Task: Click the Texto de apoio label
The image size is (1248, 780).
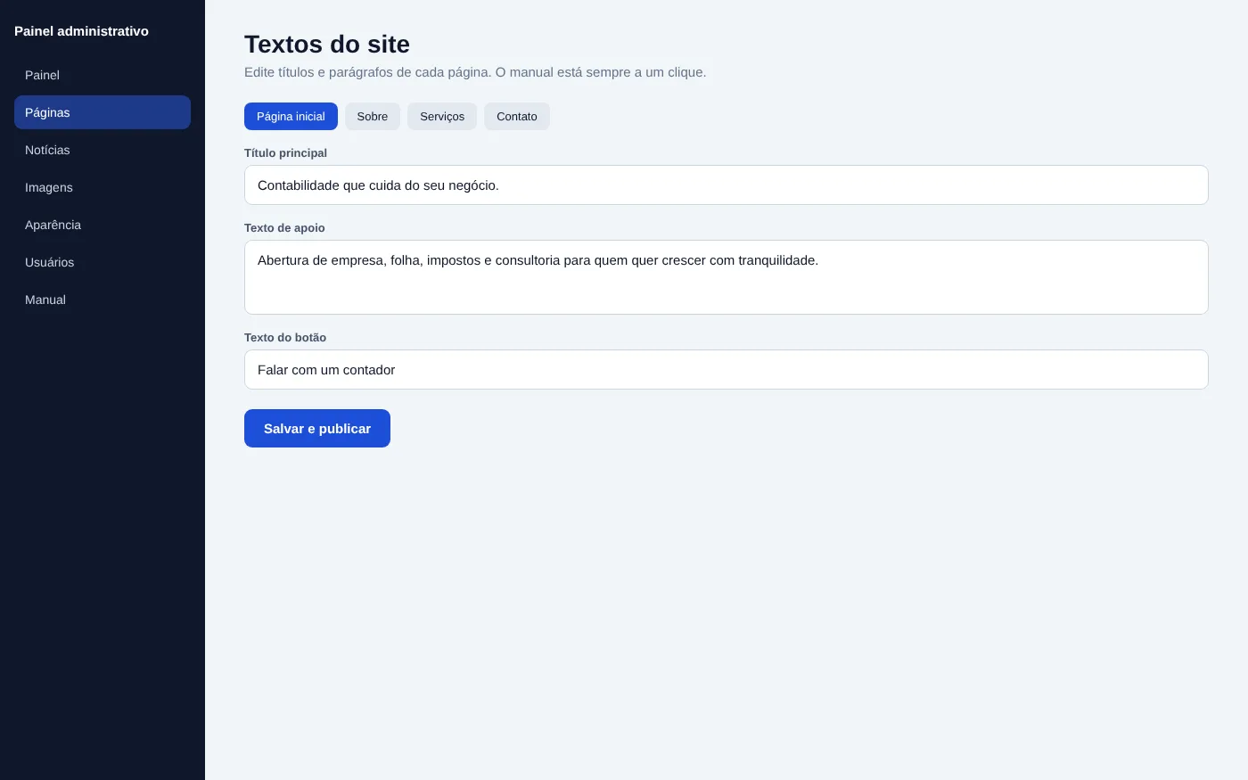Action: [284, 228]
